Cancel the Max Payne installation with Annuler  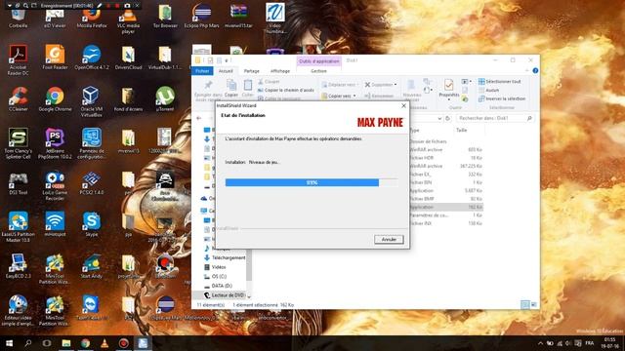(389, 240)
